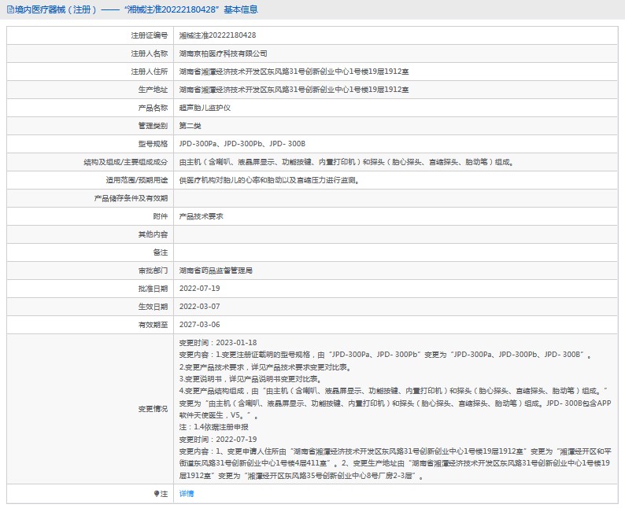Click expiry date 2027-03-06
Screen dimensions: 625x508
199,325
